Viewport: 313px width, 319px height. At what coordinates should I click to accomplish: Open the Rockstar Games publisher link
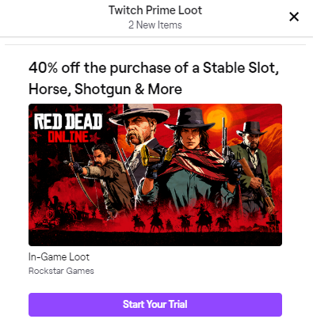pos(61,271)
